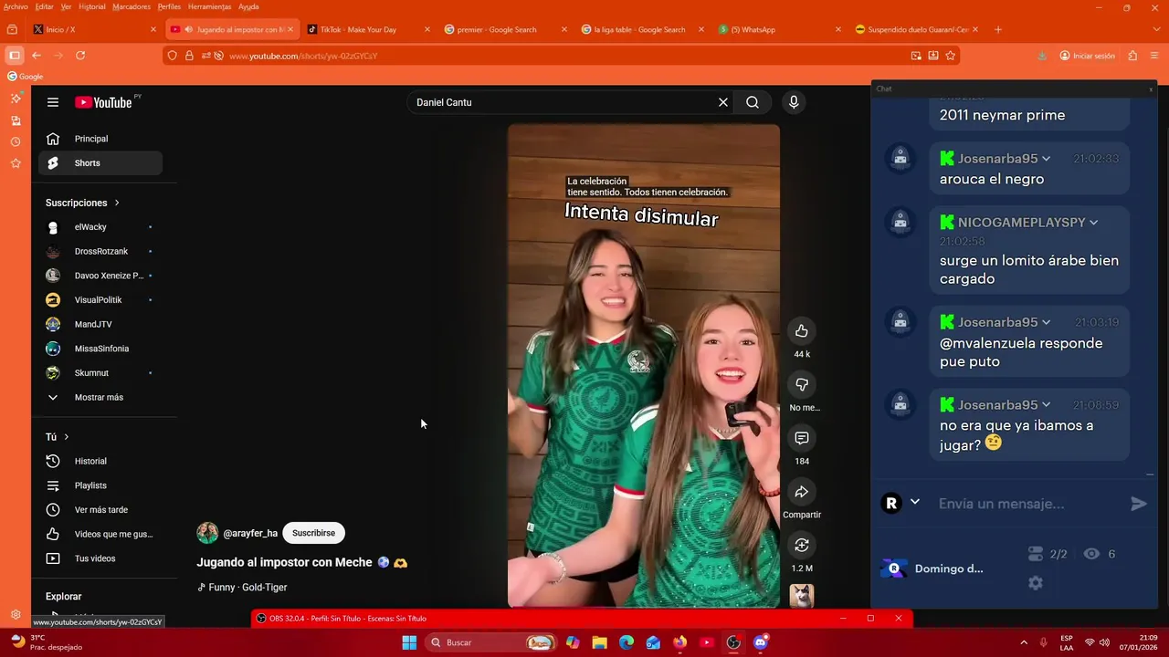Open sidebar history clock icon

coord(16,141)
